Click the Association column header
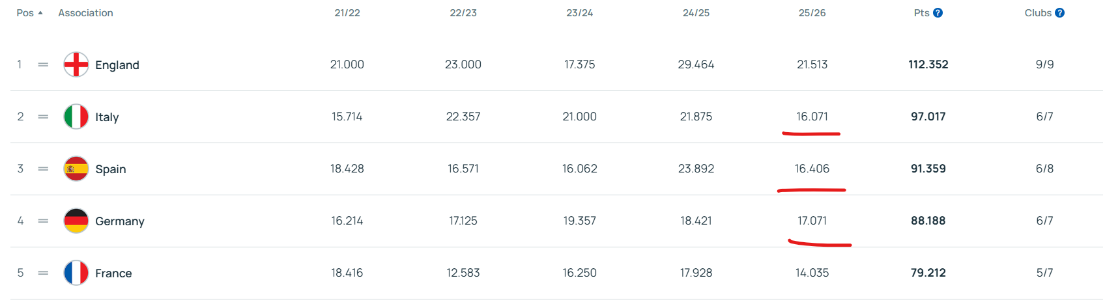Viewport: 1105px width, 304px height. [85, 13]
